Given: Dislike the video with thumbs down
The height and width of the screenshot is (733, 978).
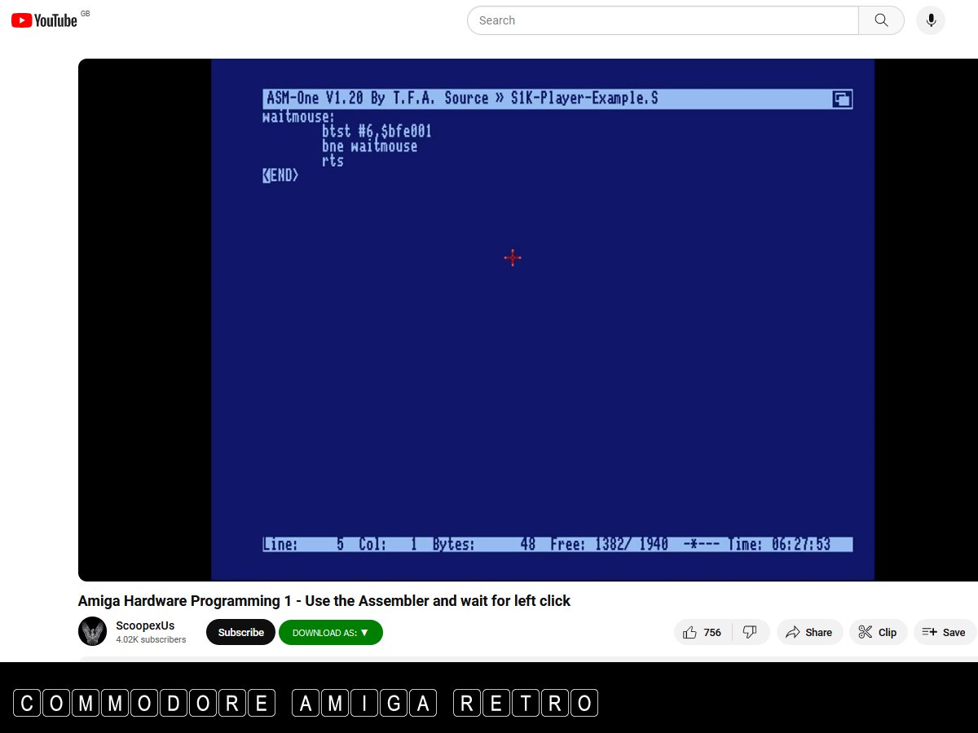Looking at the screenshot, I should [x=751, y=632].
